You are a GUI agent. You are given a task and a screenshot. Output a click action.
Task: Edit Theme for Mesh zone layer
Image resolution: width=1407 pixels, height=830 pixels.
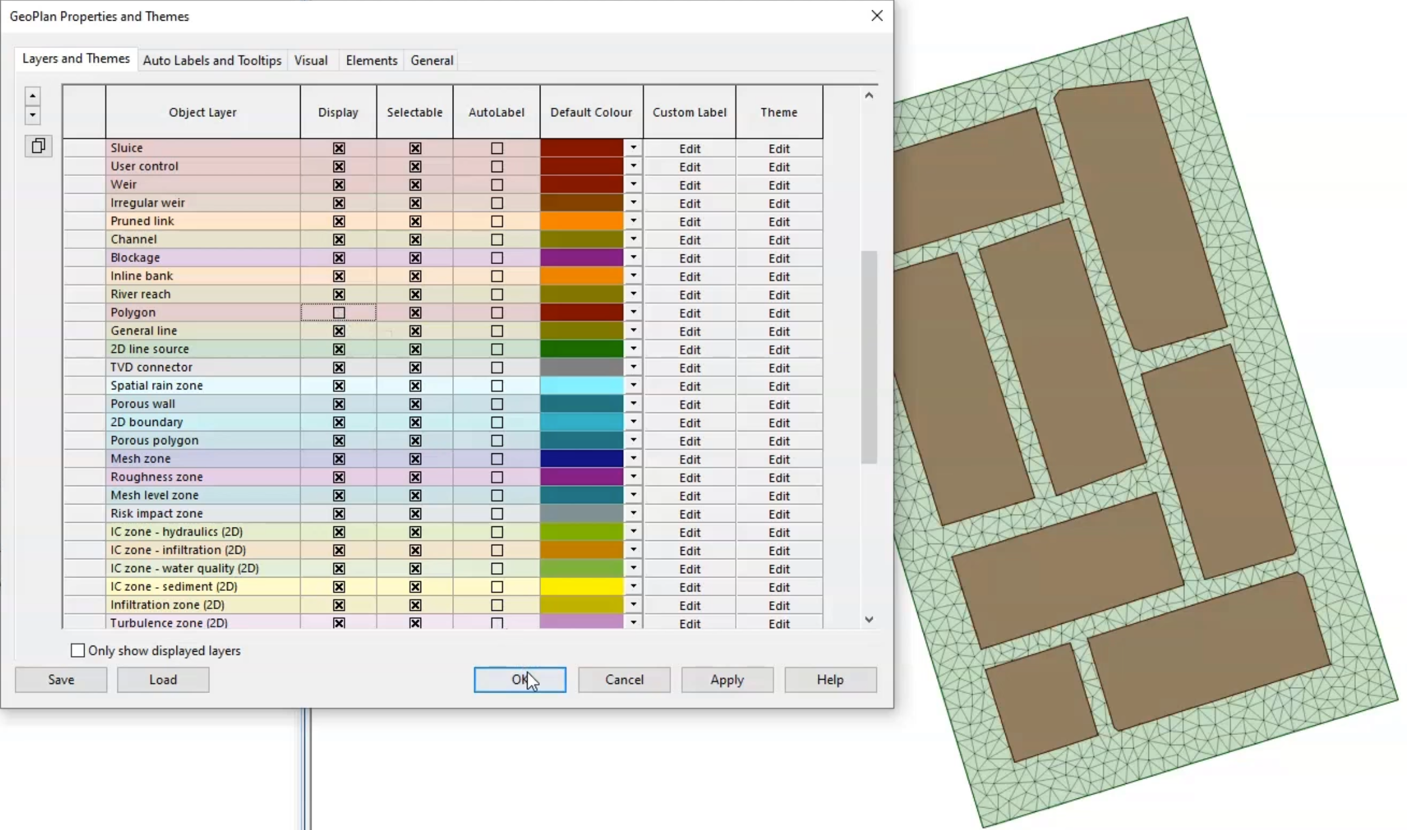[779, 459]
